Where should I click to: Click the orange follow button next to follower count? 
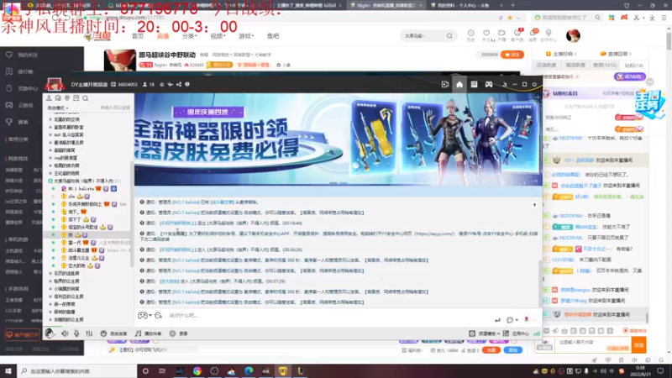point(512,55)
